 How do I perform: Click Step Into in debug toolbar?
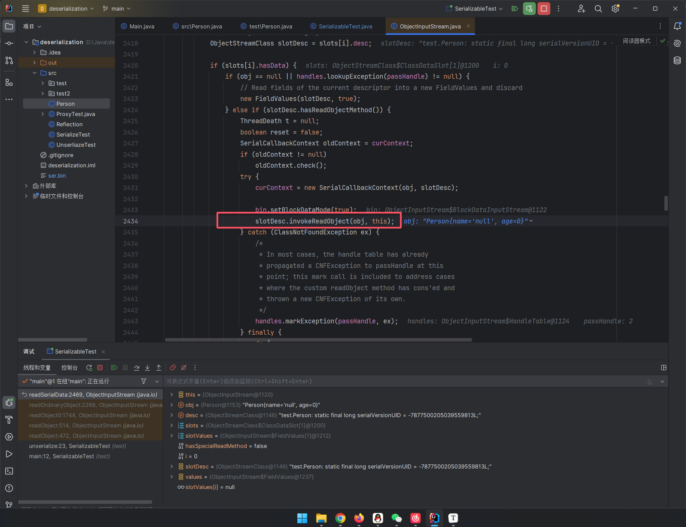point(147,368)
